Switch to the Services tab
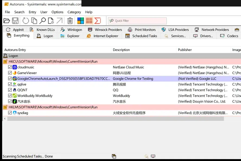 pos(175,36)
